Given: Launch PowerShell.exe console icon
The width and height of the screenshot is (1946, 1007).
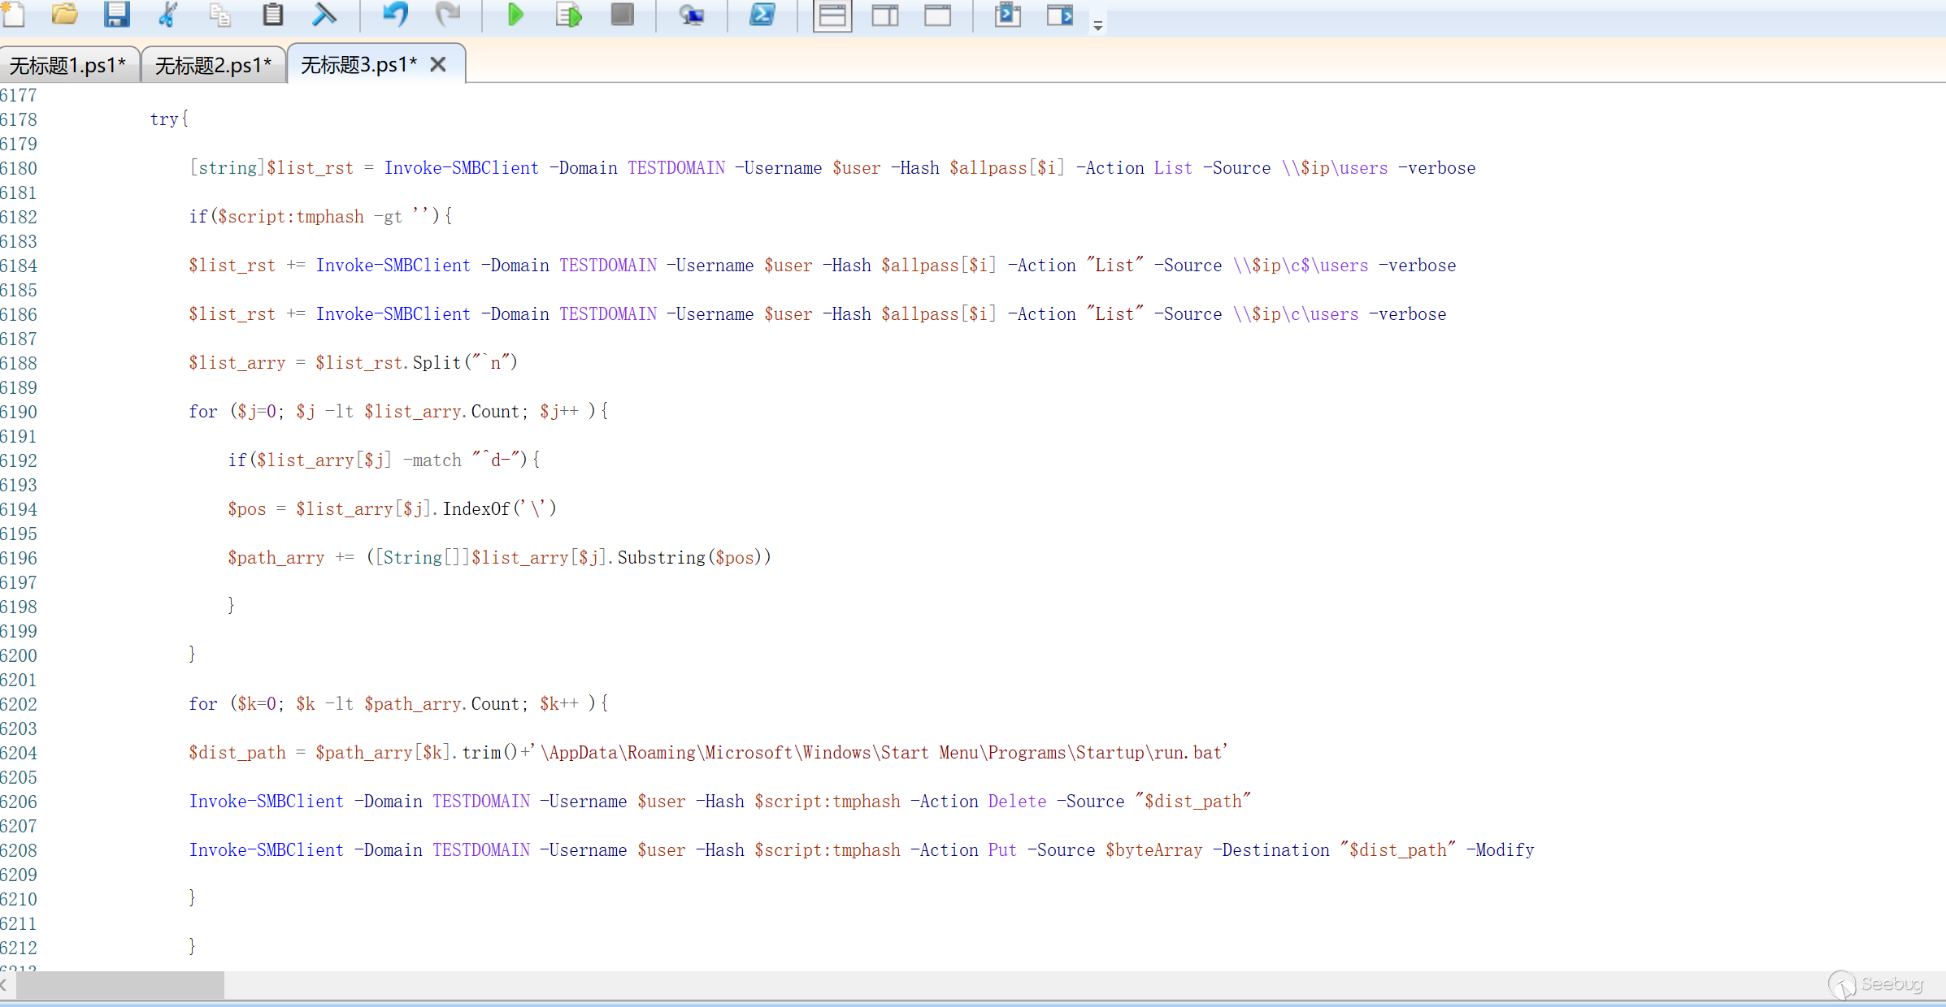Looking at the screenshot, I should [762, 14].
